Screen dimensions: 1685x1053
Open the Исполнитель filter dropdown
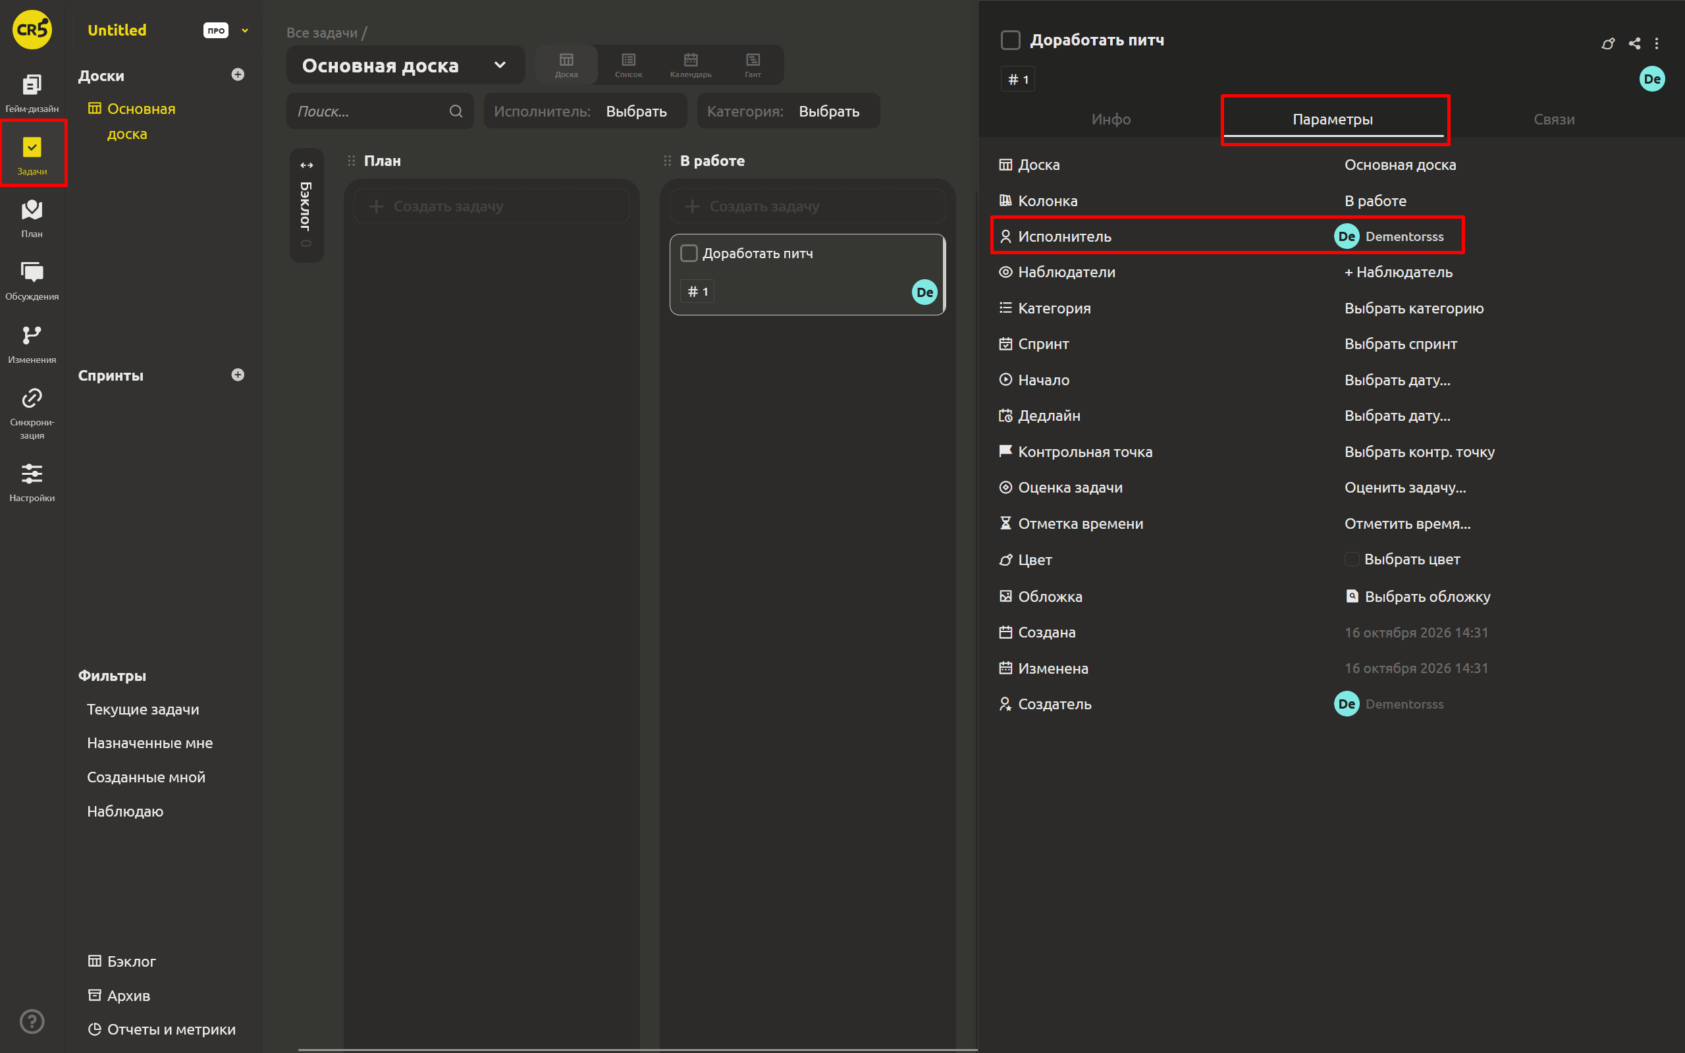coord(585,111)
